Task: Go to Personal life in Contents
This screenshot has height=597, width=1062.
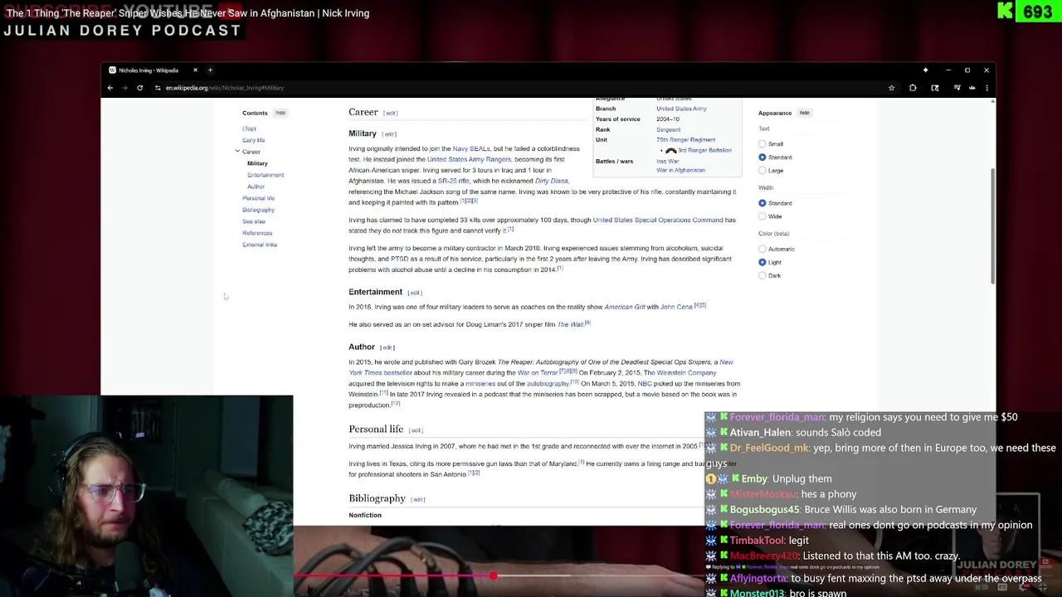Action: 258,198
